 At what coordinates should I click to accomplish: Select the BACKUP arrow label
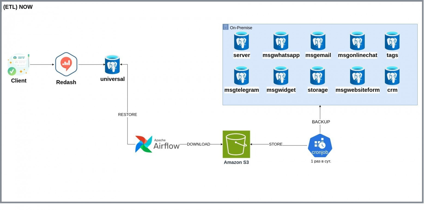tap(321, 122)
